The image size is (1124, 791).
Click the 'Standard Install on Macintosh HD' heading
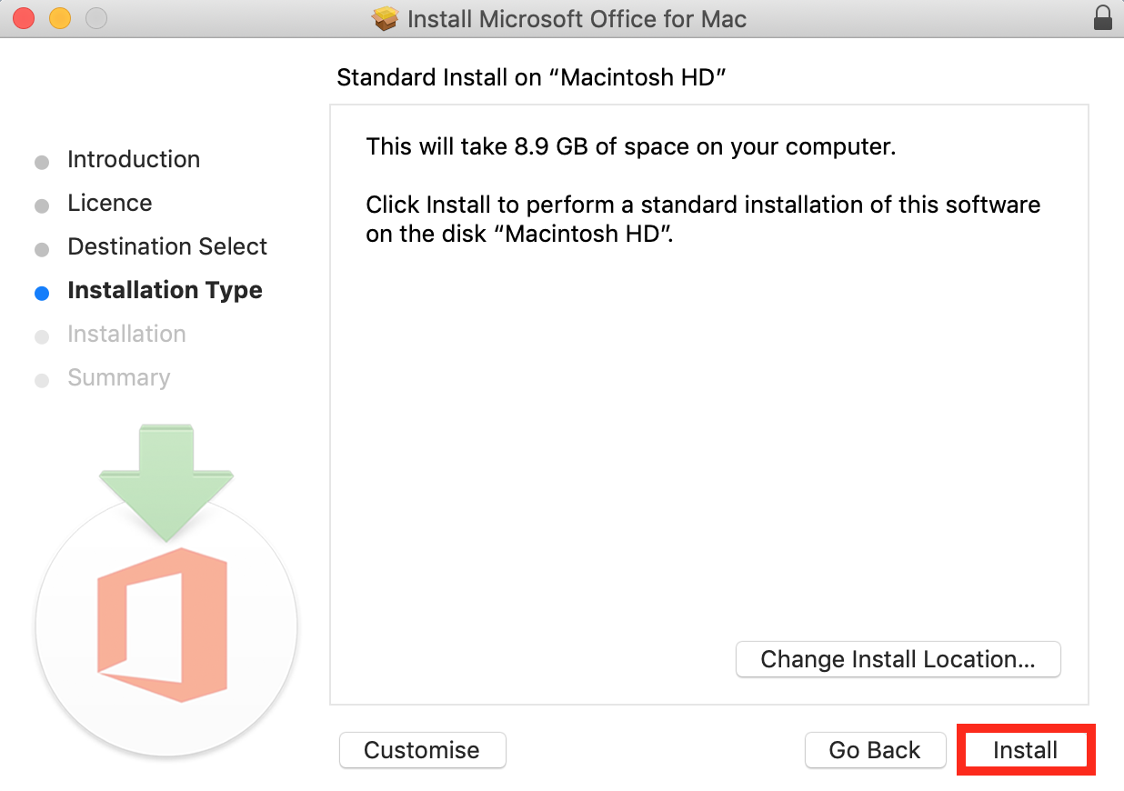(x=532, y=77)
